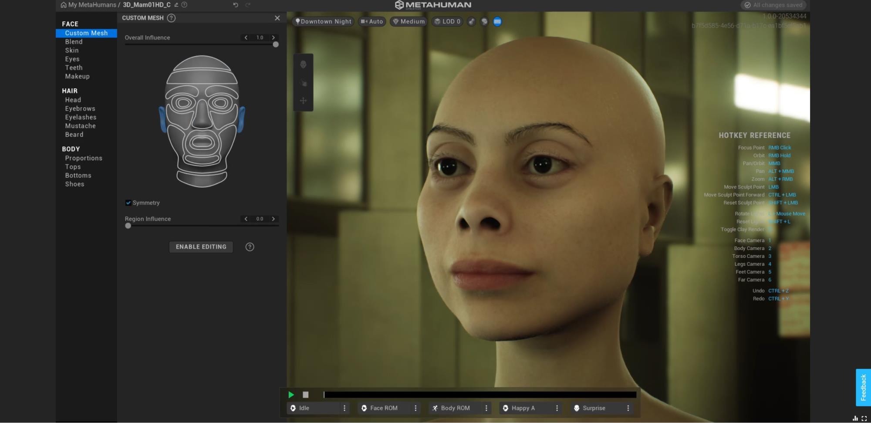Click the Overall Influence value field 1.0
Viewport: 871px width, 423px height.
pos(260,37)
